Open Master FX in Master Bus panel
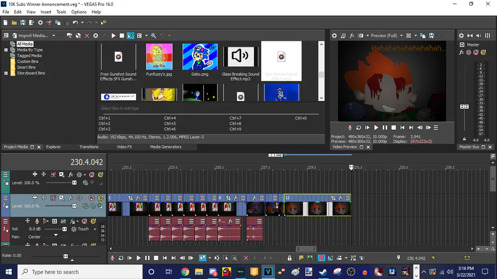The width and height of the screenshot is (497, 279). click(462, 52)
